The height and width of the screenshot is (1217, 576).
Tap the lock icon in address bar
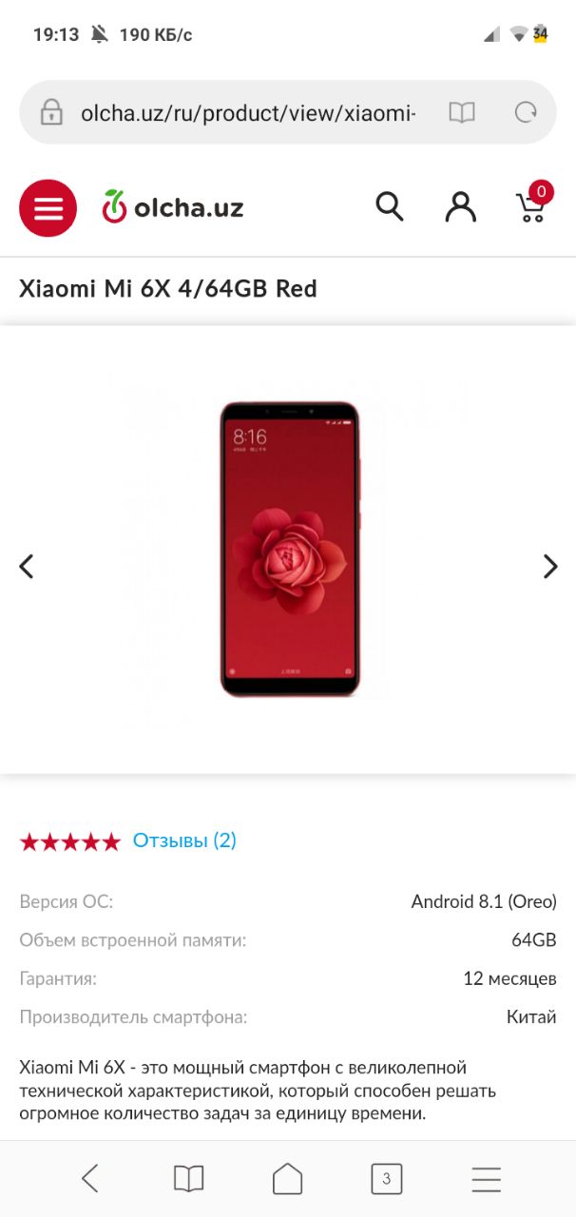51,113
